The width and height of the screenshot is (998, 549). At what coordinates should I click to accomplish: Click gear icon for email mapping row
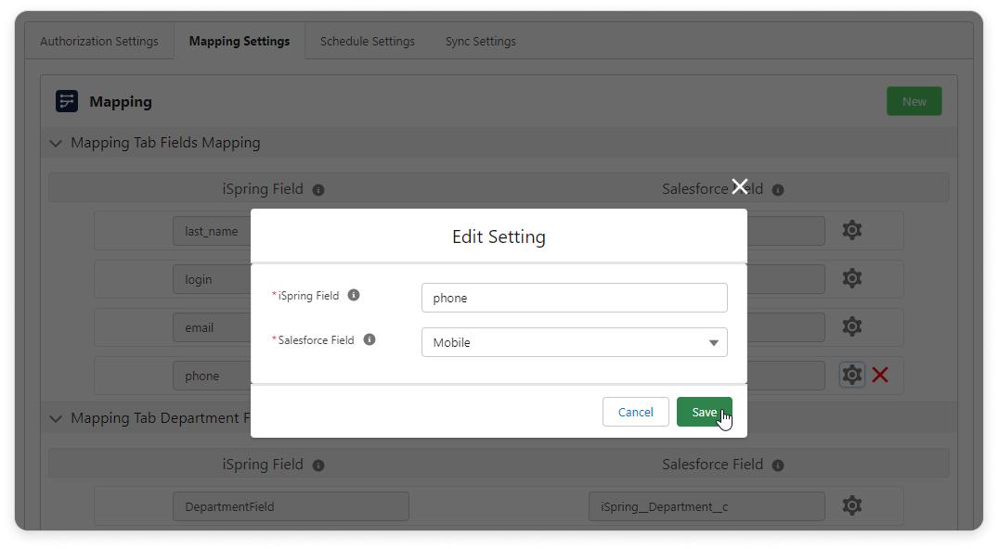[851, 327]
